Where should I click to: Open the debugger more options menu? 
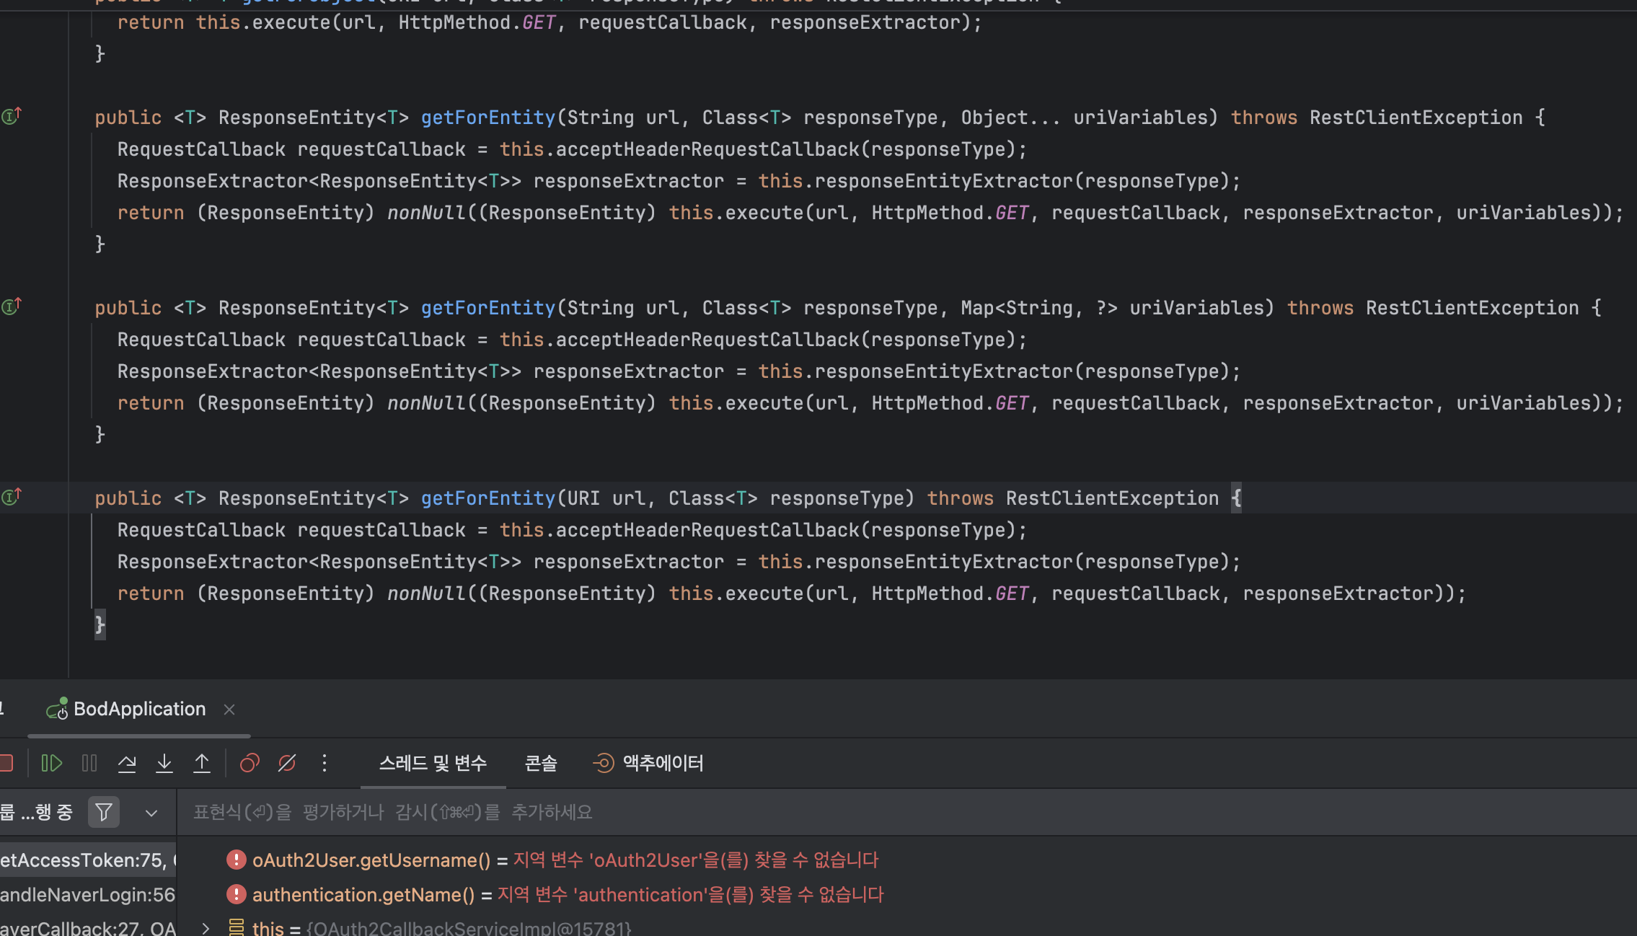tap(325, 763)
